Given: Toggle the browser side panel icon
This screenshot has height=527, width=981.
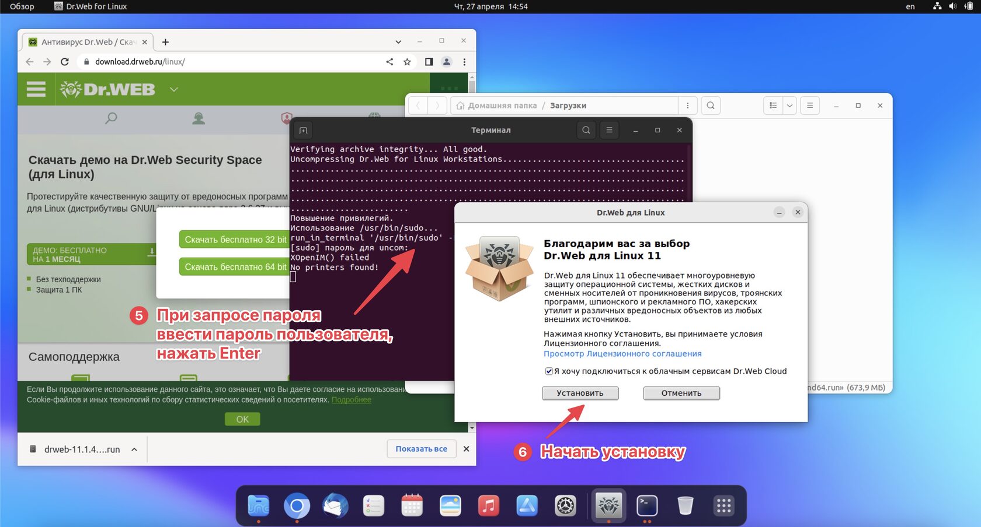Looking at the screenshot, I should [x=429, y=62].
